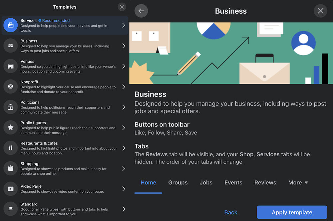Click the Back link
This screenshot has height=221, width=333.
tap(231, 212)
